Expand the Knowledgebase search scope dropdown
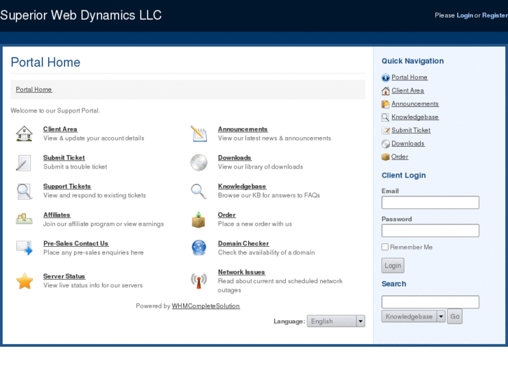This screenshot has width=508, height=381. click(441, 317)
